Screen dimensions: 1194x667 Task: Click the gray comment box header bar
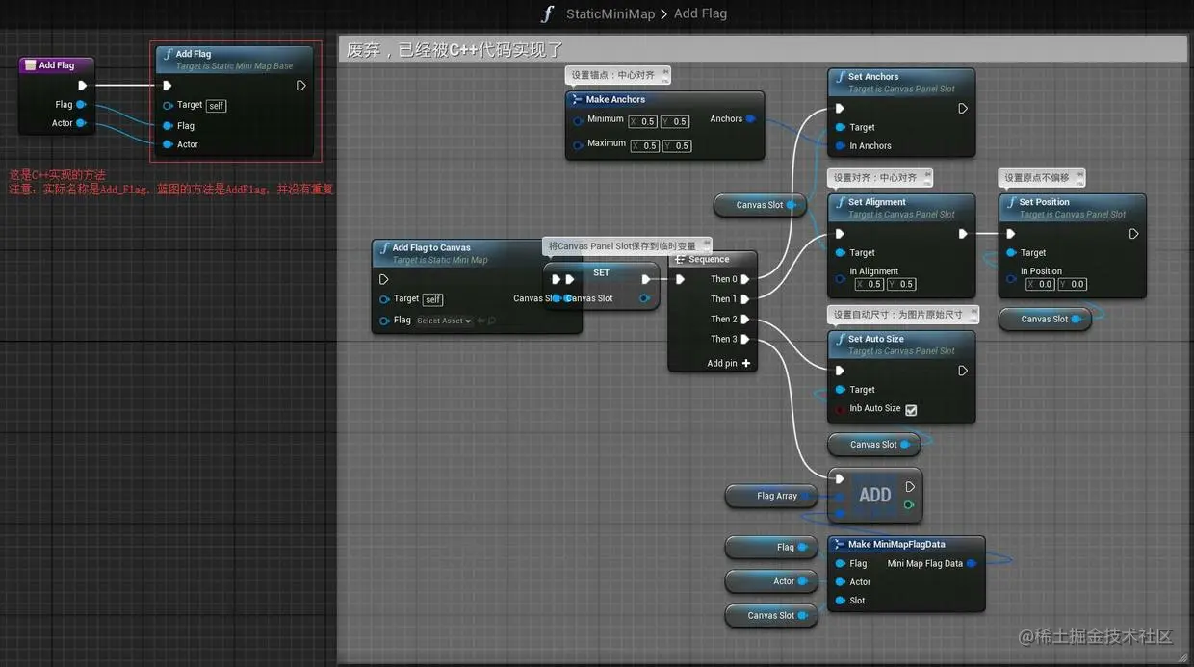click(763, 50)
